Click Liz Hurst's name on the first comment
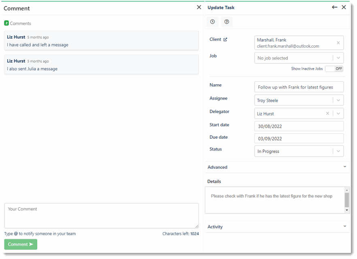The image size is (357, 259). (16, 37)
